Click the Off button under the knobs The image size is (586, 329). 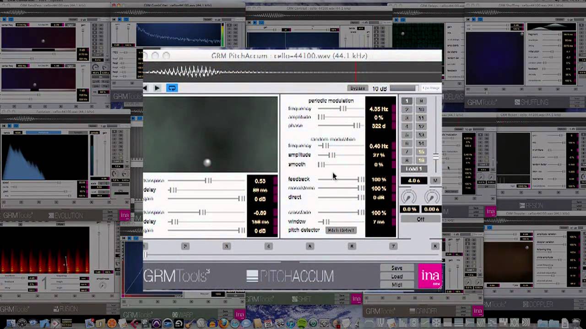point(421,219)
